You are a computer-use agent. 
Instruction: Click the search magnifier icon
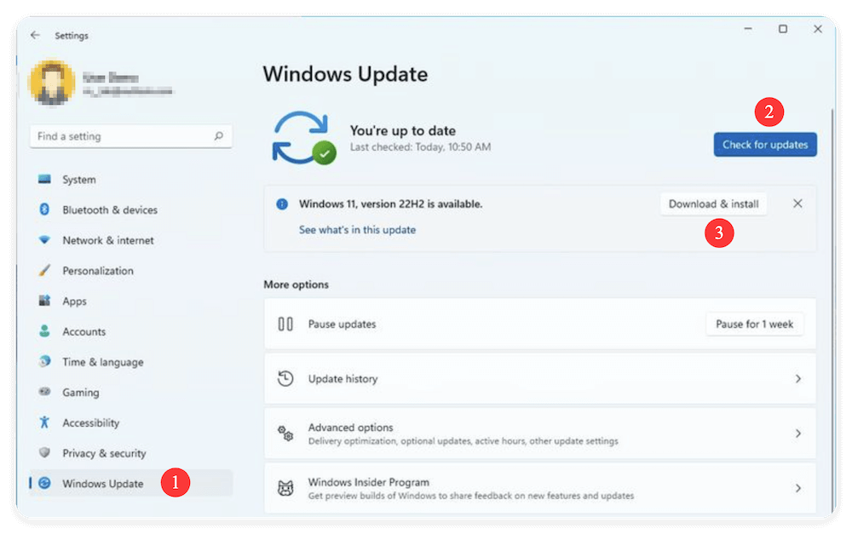point(219,136)
